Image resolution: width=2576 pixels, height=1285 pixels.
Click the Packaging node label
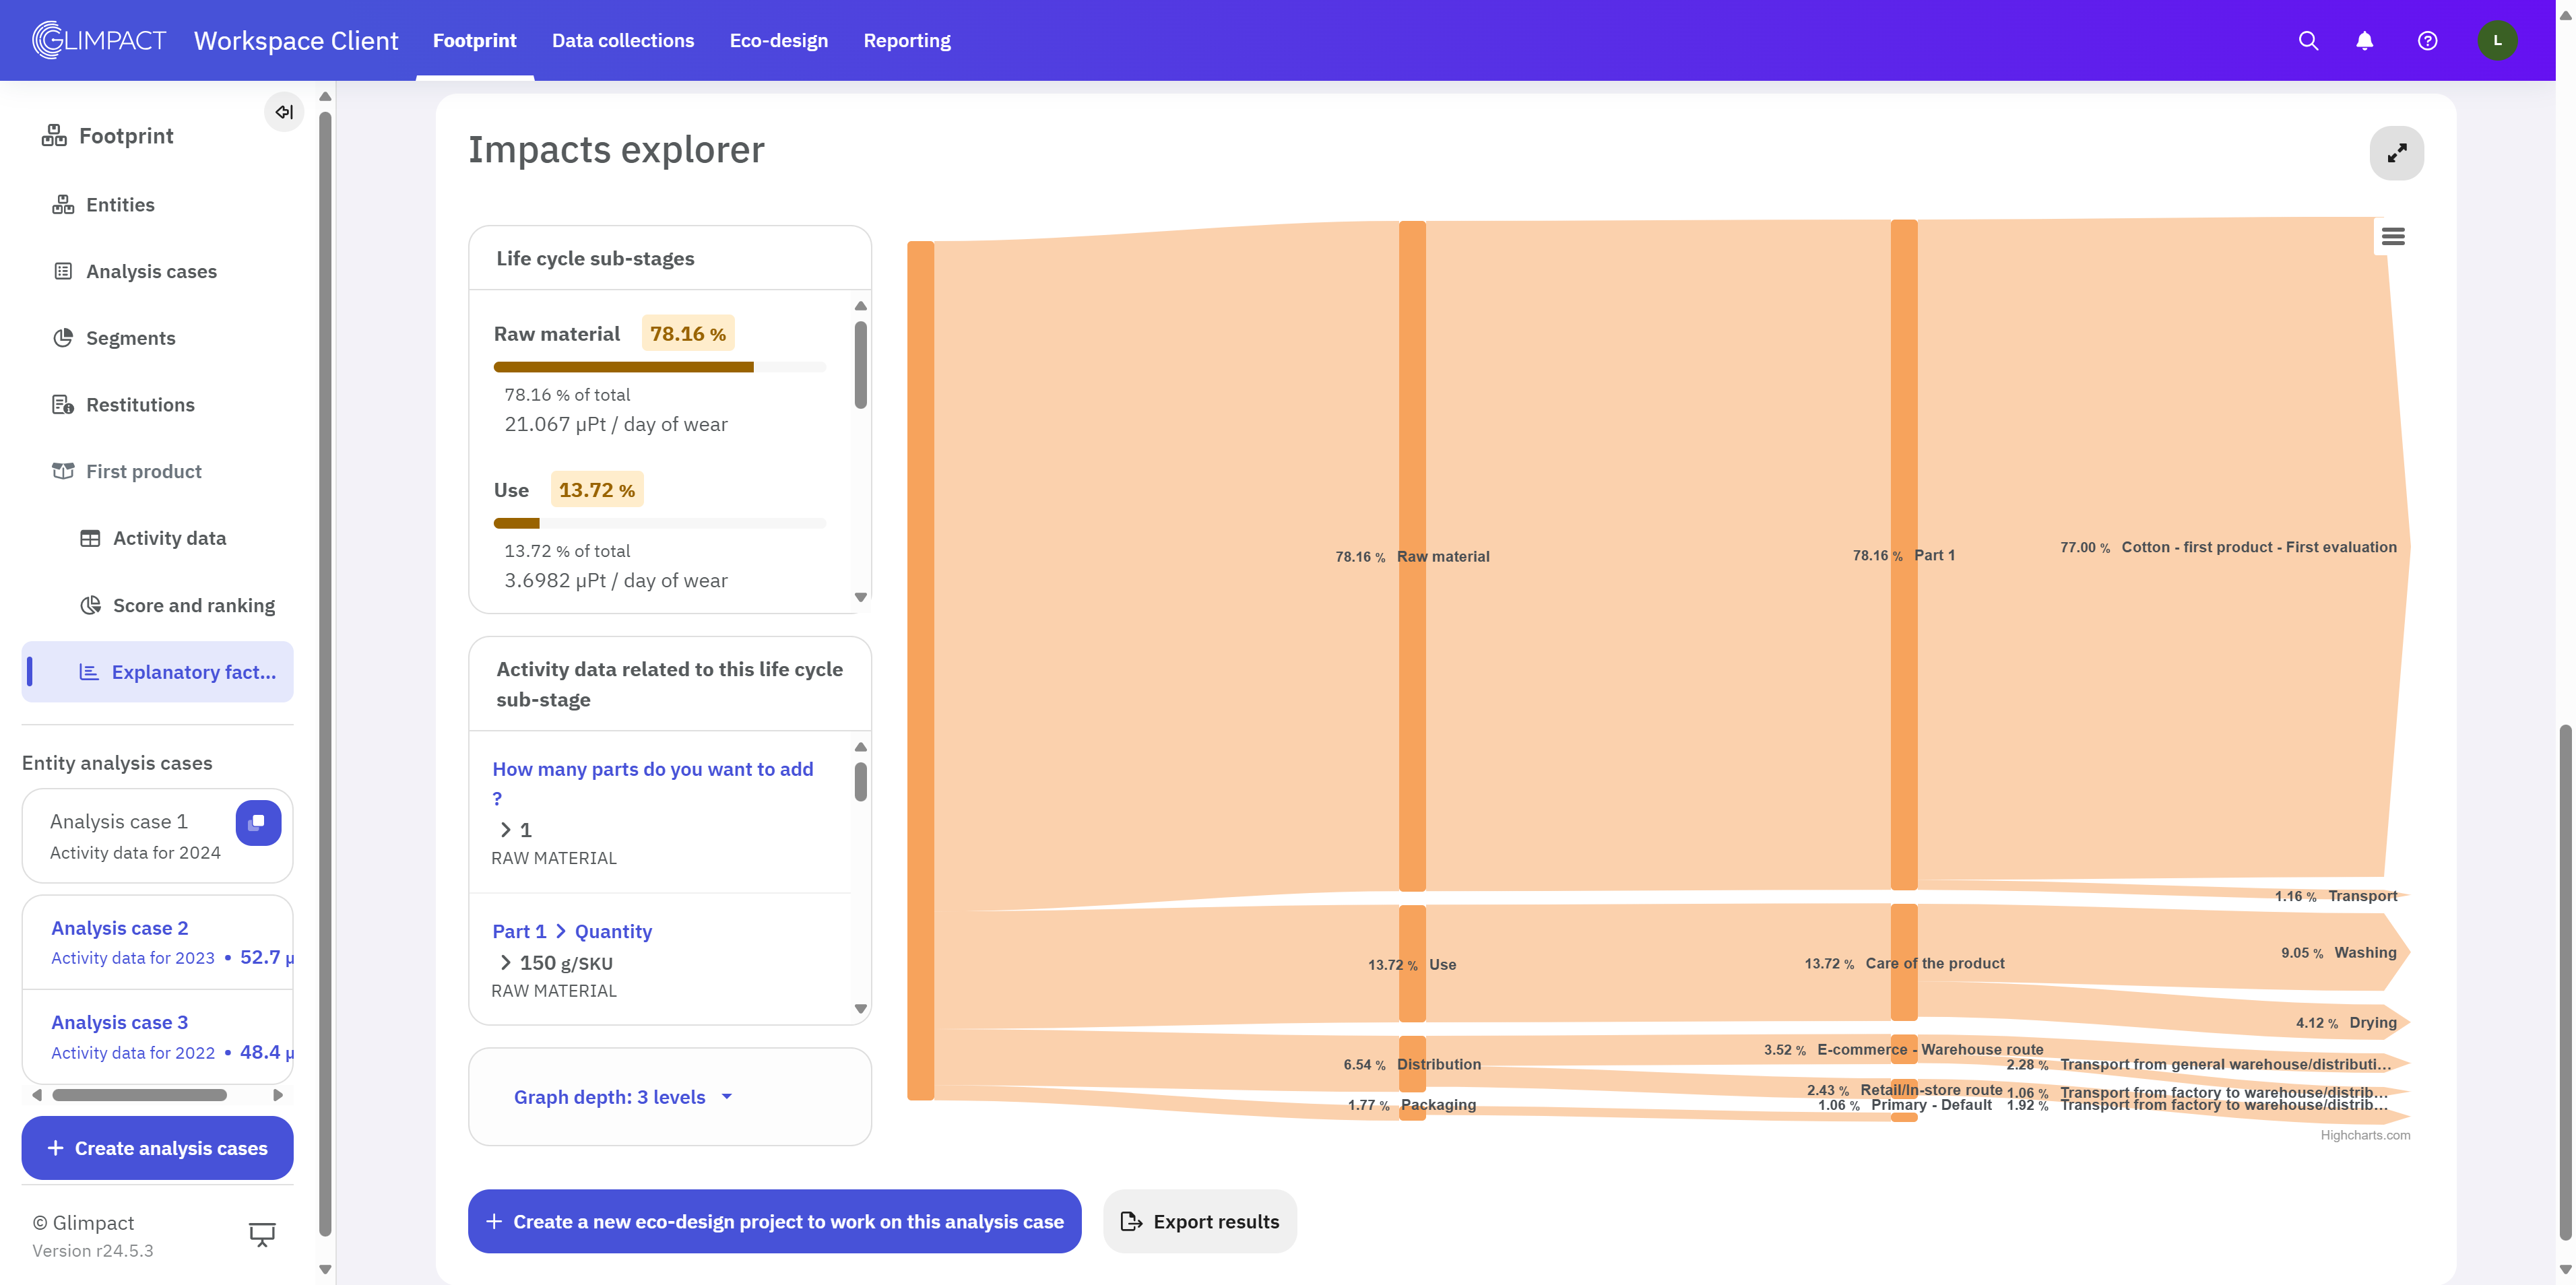1437,1104
